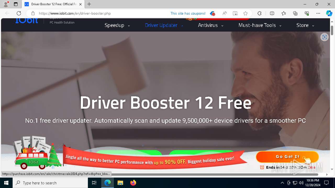This screenshot has width=335, height=188.
Task: Click the taskbar search box
Action: click(x=50, y=183)
